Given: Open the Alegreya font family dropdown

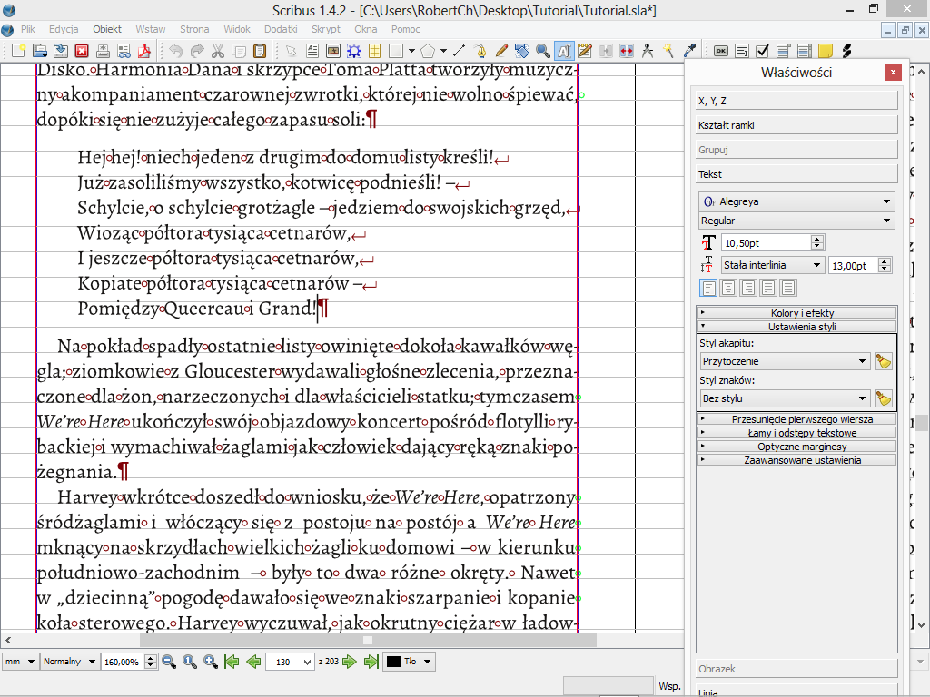Looking at the screenshot, I should pyautogui.click(x=796, y=201).
